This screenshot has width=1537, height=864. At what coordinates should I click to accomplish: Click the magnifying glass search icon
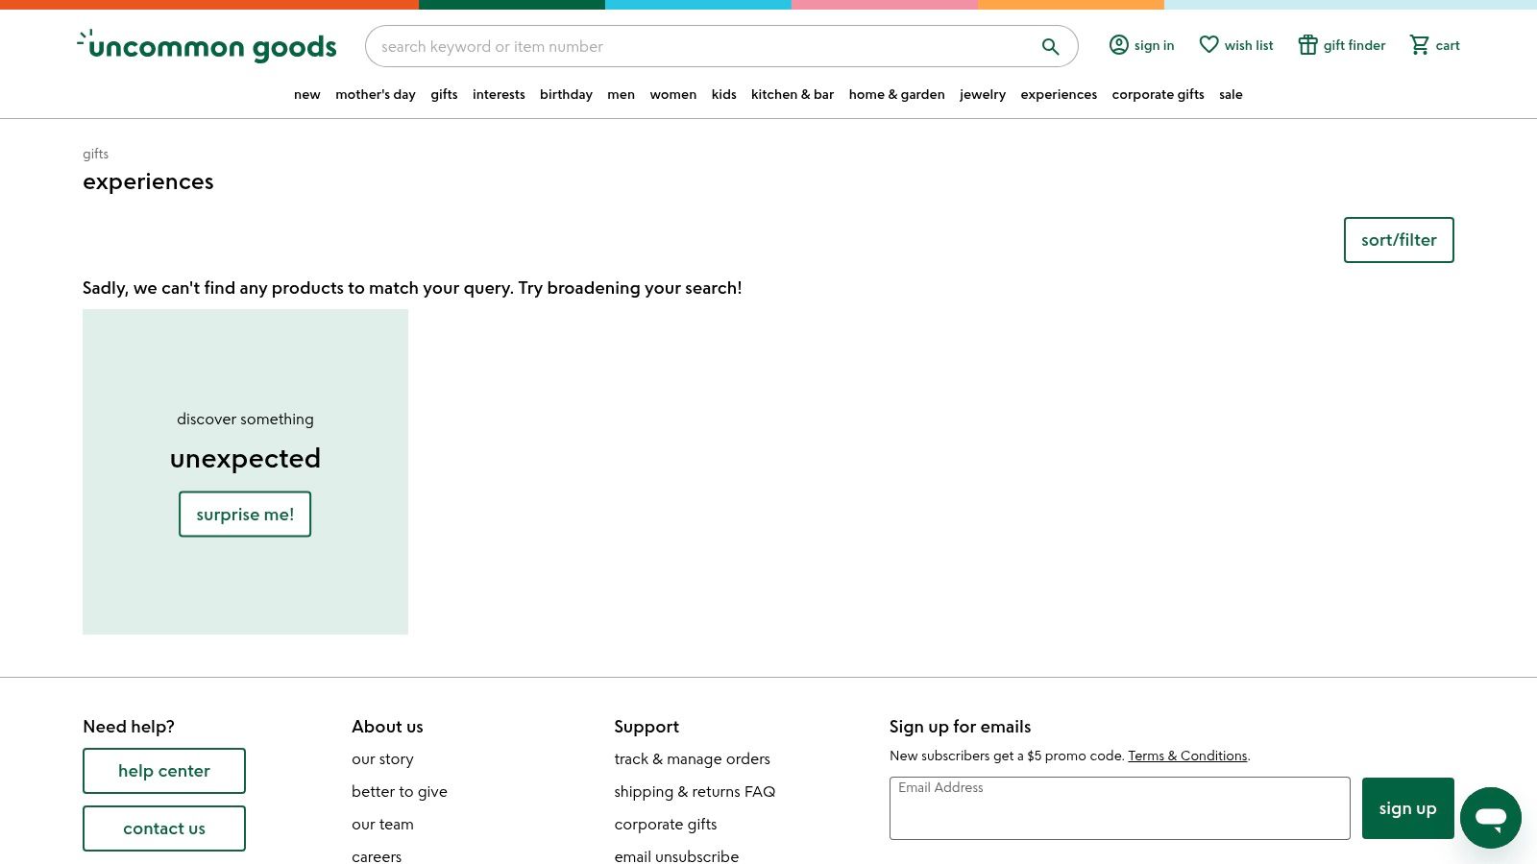tap(1050, 46)
